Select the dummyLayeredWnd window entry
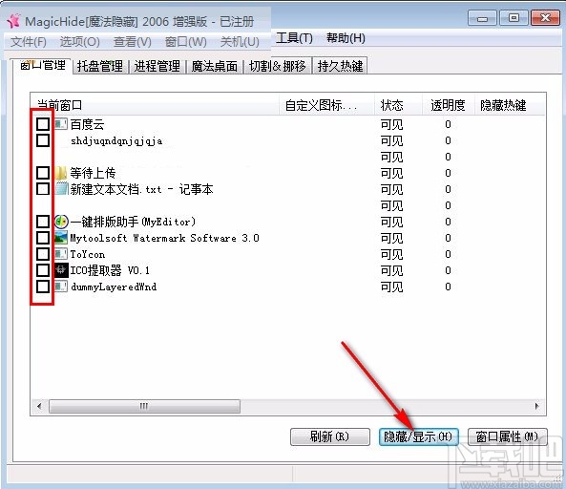 [x=114, y=287]
